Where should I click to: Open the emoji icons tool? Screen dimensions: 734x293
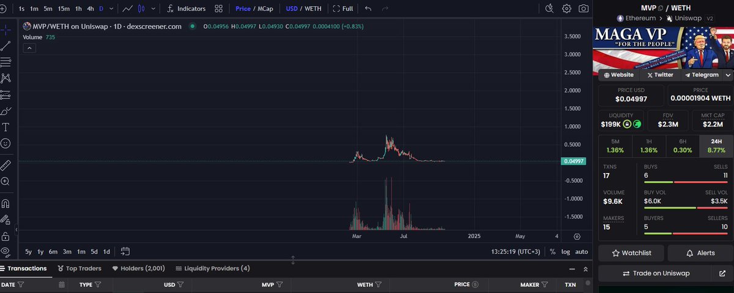6,143
